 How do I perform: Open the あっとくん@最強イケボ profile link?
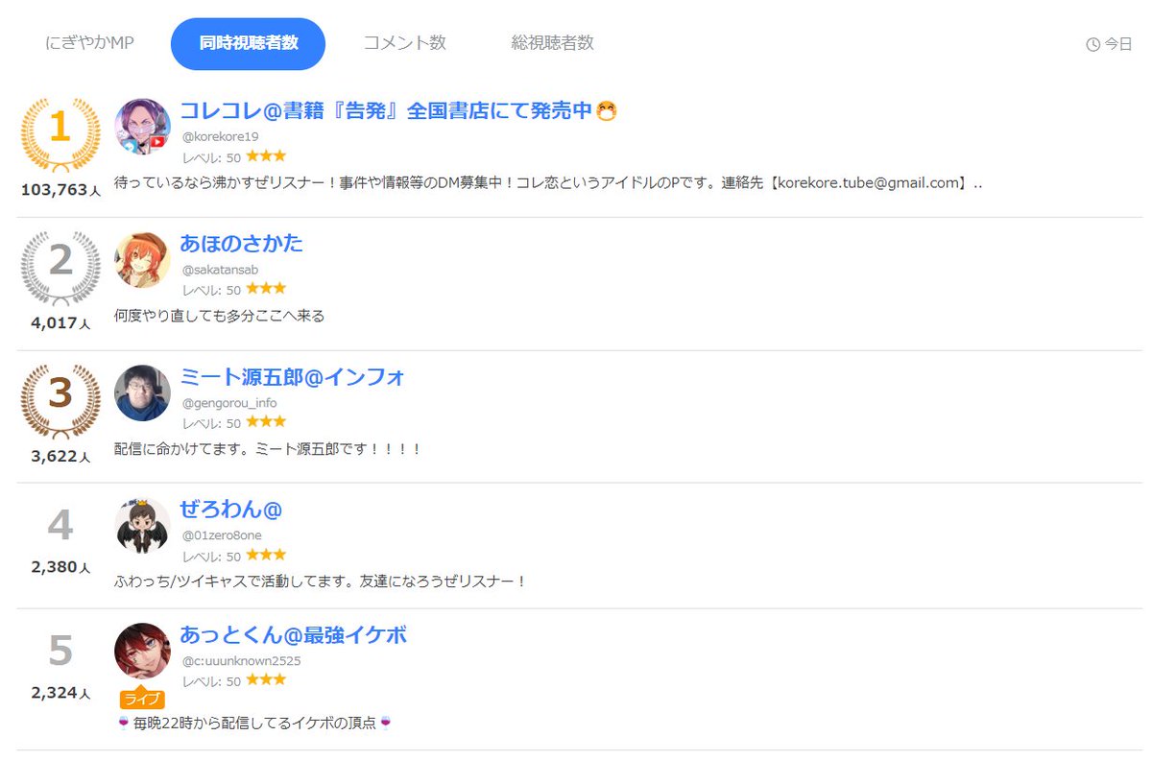[x=294, y=635]
